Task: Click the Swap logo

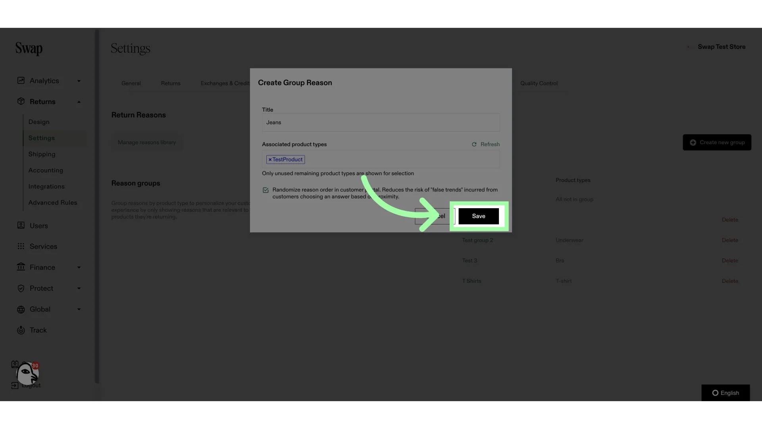Action: 29,48
